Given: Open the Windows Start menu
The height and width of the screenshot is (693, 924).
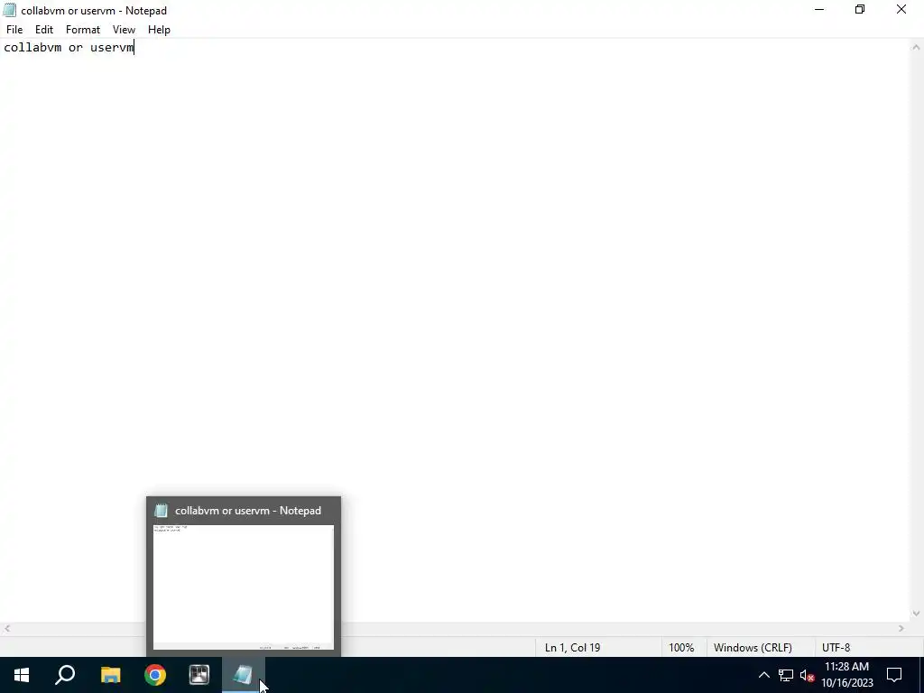Looking at the screenshot, I should [x=22, y=675].
